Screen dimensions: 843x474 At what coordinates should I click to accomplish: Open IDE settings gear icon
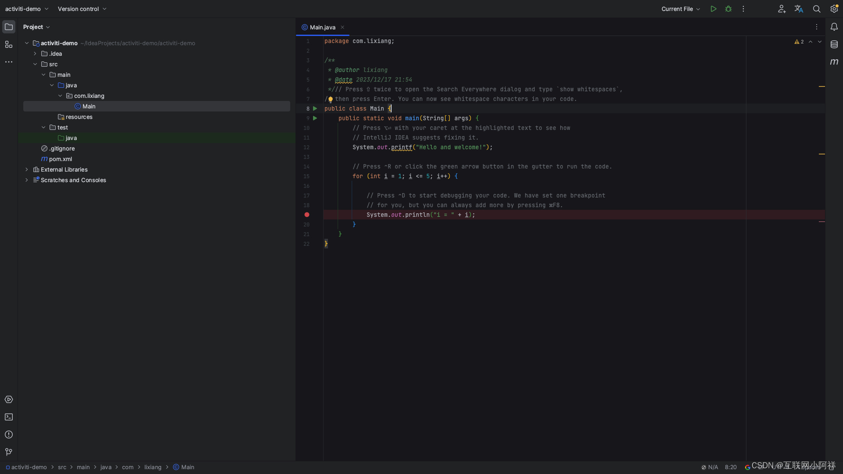tap(834, 9)
